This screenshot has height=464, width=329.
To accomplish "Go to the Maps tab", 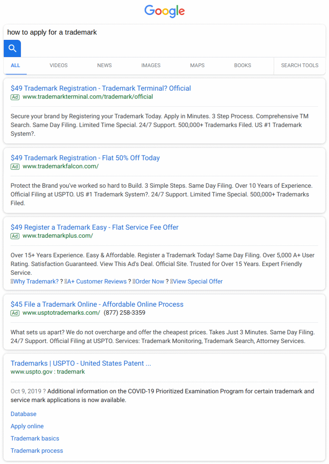I will pyautogui.click(x=197, y=65).
